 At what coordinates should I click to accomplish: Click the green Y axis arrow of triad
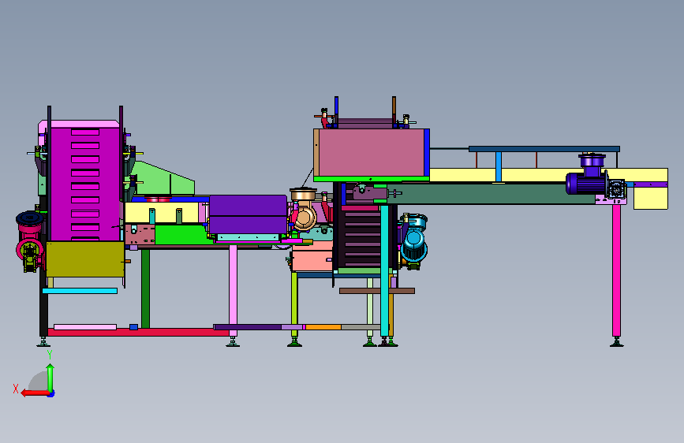50,378
